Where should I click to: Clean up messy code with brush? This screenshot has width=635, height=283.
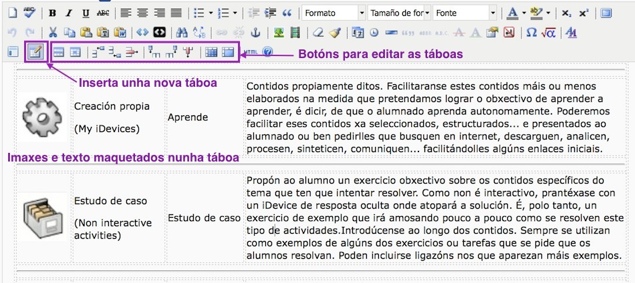click(336, 32)
